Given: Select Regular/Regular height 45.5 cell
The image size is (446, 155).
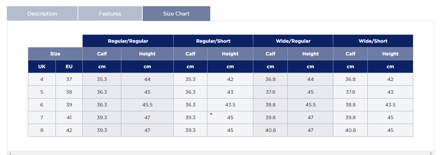Looking at the screenshot, I should coord(147,105).
